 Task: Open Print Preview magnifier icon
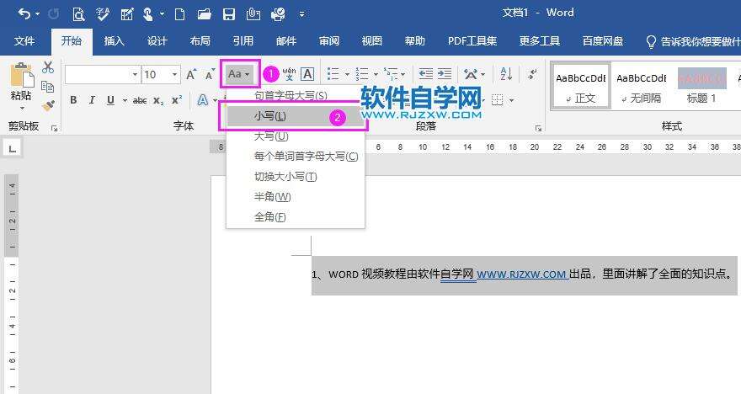click(x=78, y=14)
